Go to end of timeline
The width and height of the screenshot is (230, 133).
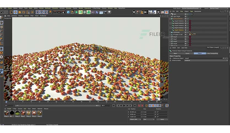[135, 106]
